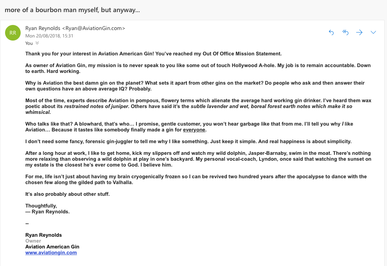The image size is (387, 266).
Task: Click the "Owner" title in signature
Action: coord(33,241)
